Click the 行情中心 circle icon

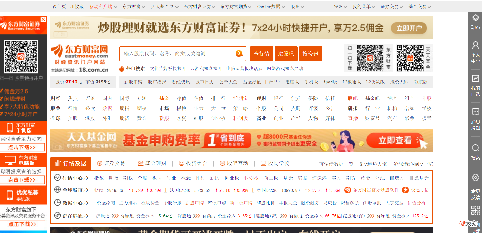tap(57, 177)
